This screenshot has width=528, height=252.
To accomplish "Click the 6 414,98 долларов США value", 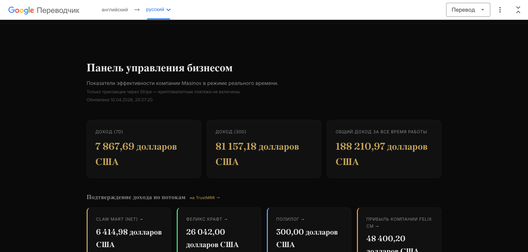I will [129, 238].
